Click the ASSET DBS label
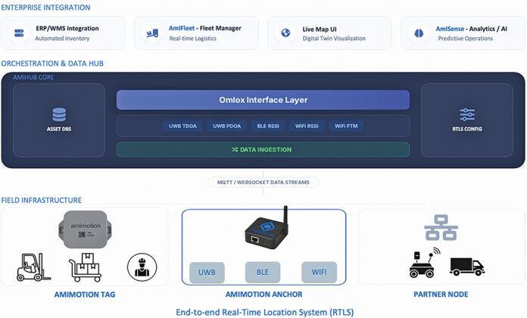The width and height of the screenshot is (527, 318). point(59,129)
